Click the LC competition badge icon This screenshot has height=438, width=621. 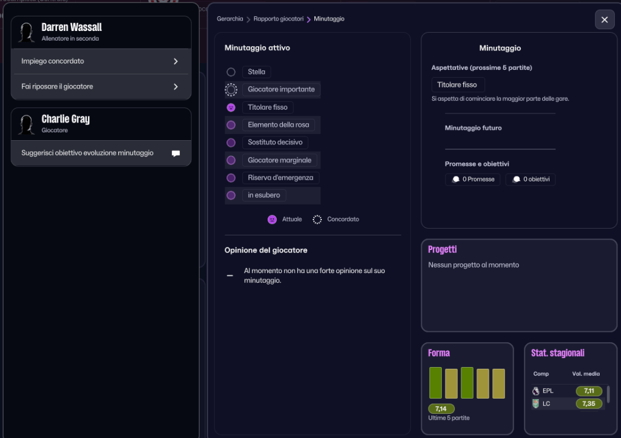click(x=535, y=403)
